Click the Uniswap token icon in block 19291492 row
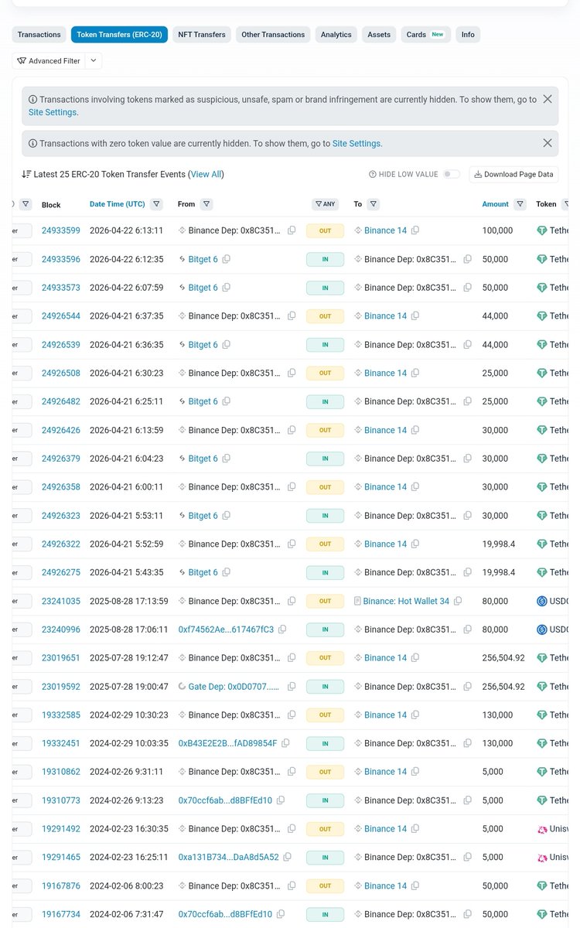Image resolution: width=580 pixels, height=928 pixels. (x=541, y=829)
